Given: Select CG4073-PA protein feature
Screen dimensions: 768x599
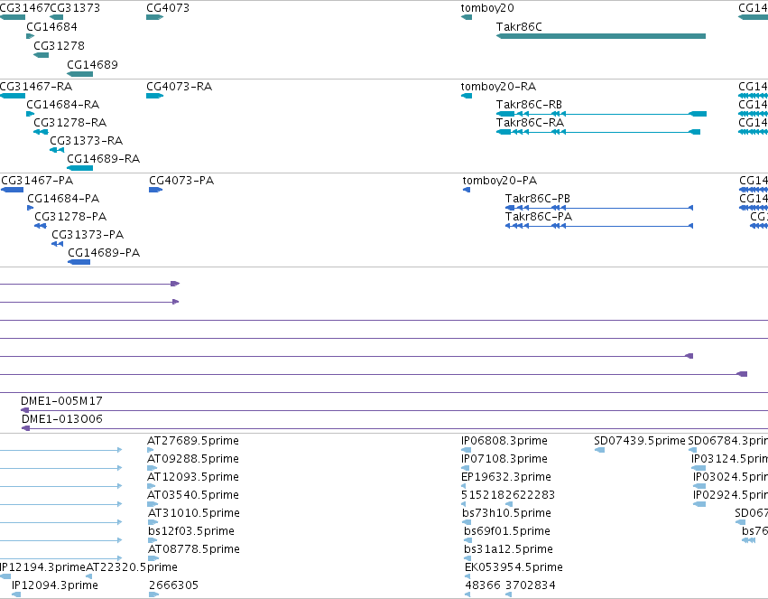Looking at the screenshot, I should tap(156, 190).
